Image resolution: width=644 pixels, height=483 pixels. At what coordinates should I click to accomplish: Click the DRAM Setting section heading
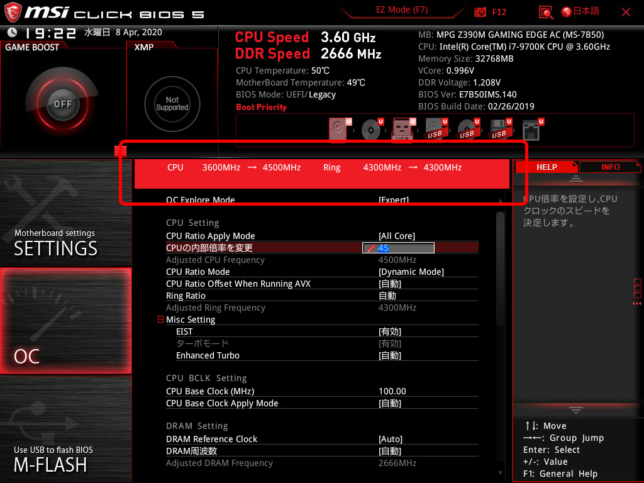[x=197, y=426]
